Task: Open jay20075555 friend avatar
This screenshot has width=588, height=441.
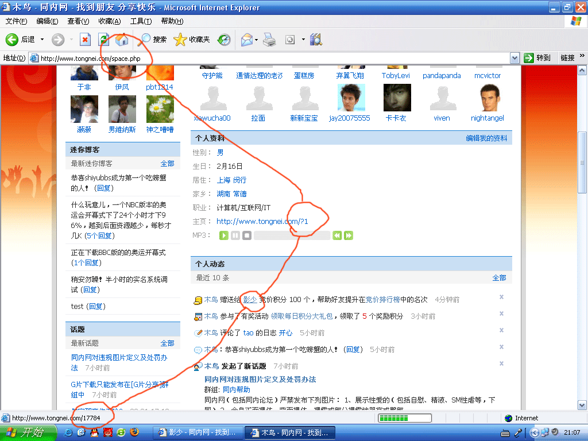Action: pos(351,98)
